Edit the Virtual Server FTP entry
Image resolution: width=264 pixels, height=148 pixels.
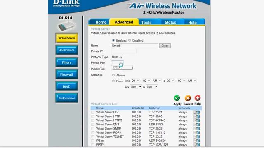point(195,112)
